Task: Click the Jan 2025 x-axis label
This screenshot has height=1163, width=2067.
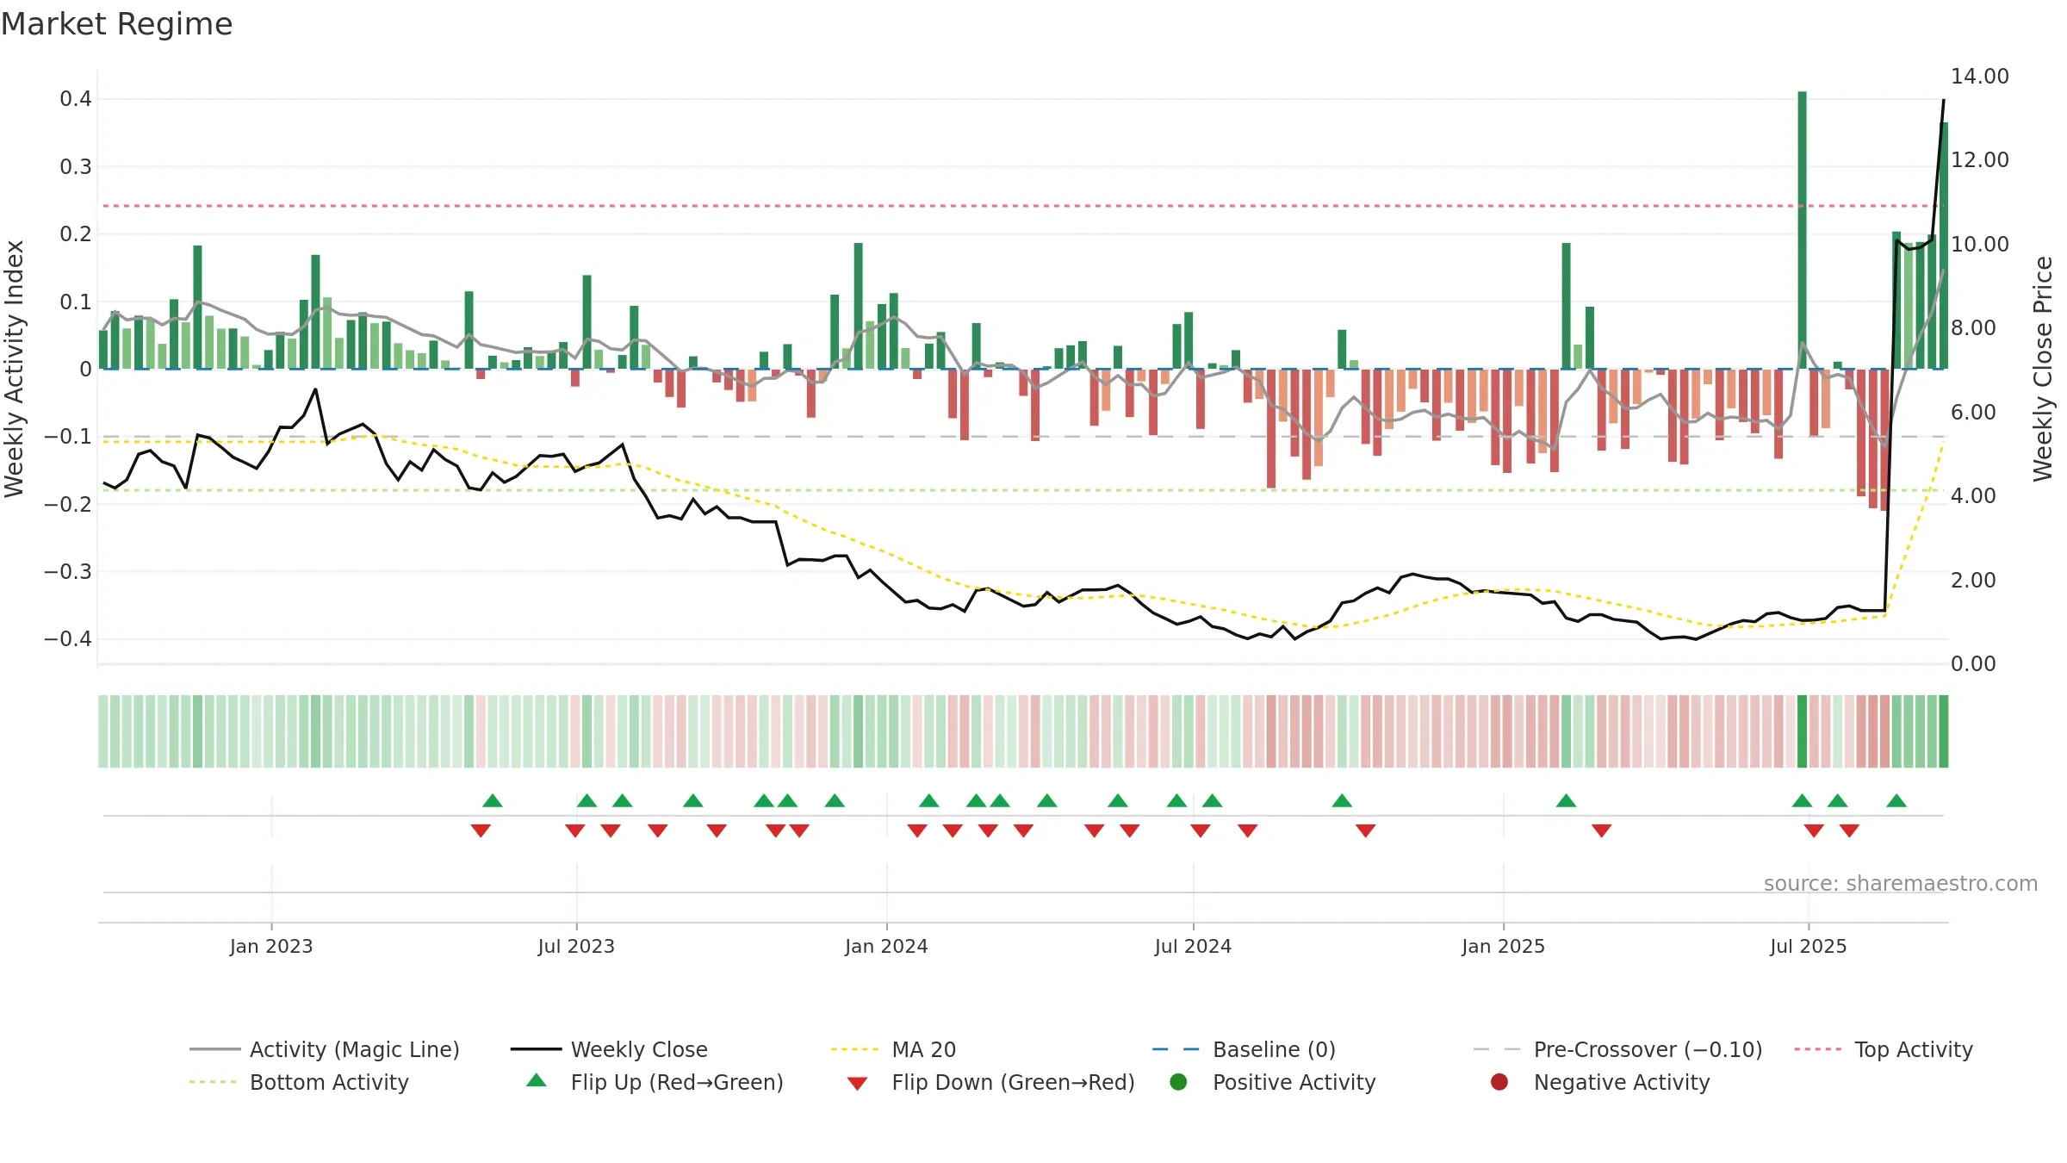Action: click(1503, 946)
